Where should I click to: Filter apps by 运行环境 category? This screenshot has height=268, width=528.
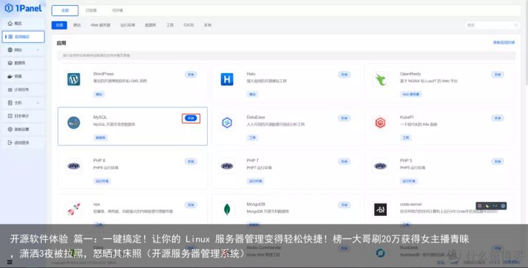(127, 25)
